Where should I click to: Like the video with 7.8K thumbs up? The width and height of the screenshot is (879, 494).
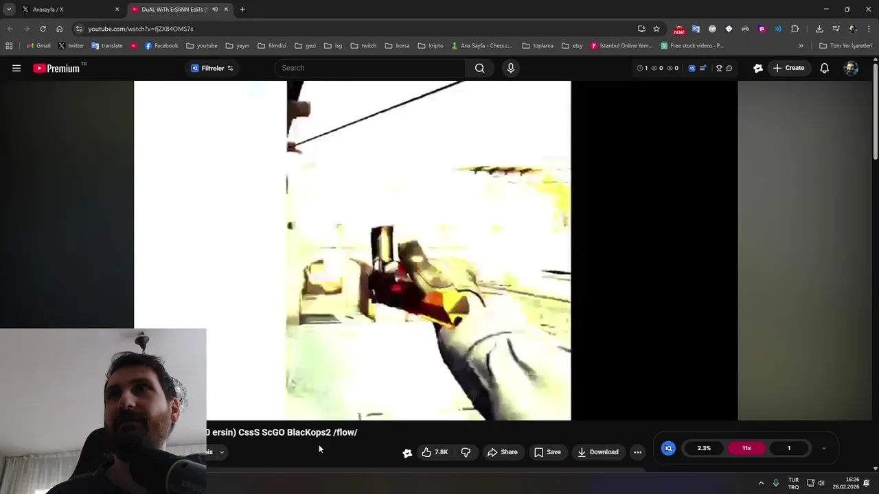435,452
